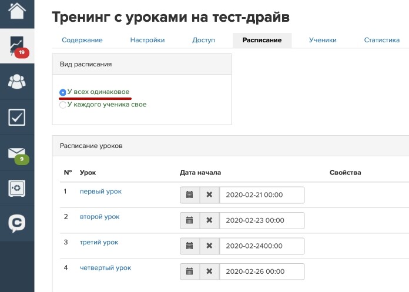The height and width of the screenshot is (292, 409).
Task: Open the первый урок lesson link
Action: pyautogui.click(x=100, y=192)
